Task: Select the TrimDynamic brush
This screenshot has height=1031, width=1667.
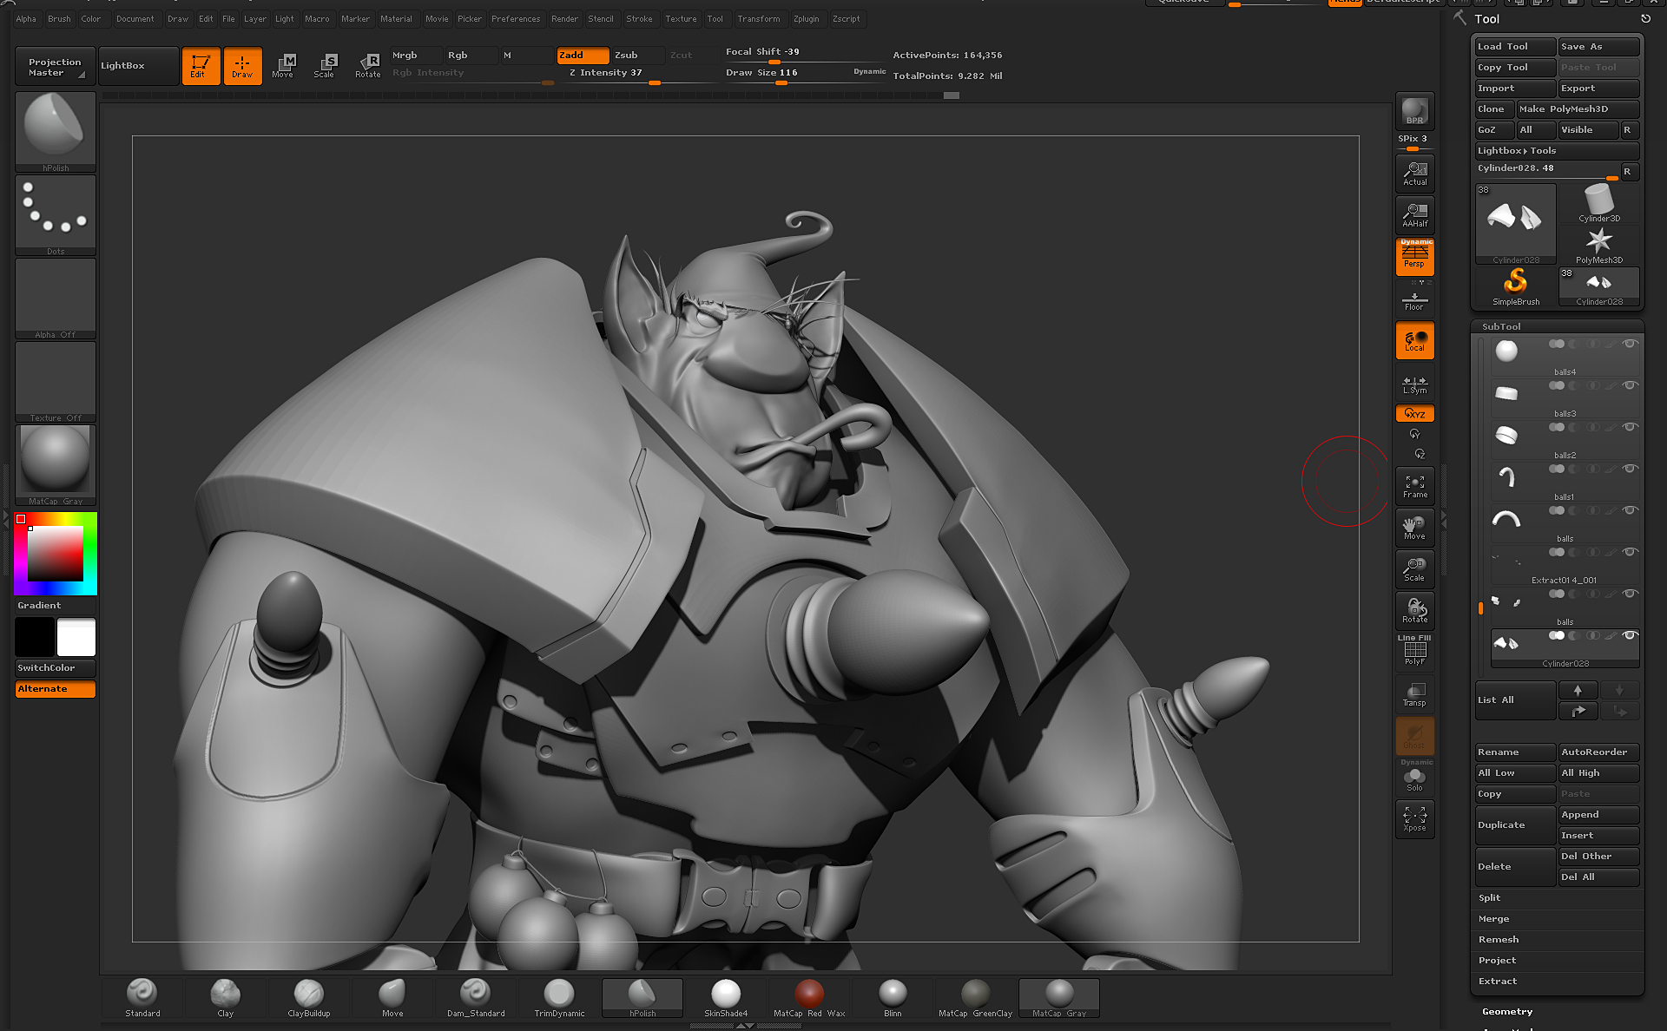Action: pyautogui.click(x=559, y=997)
